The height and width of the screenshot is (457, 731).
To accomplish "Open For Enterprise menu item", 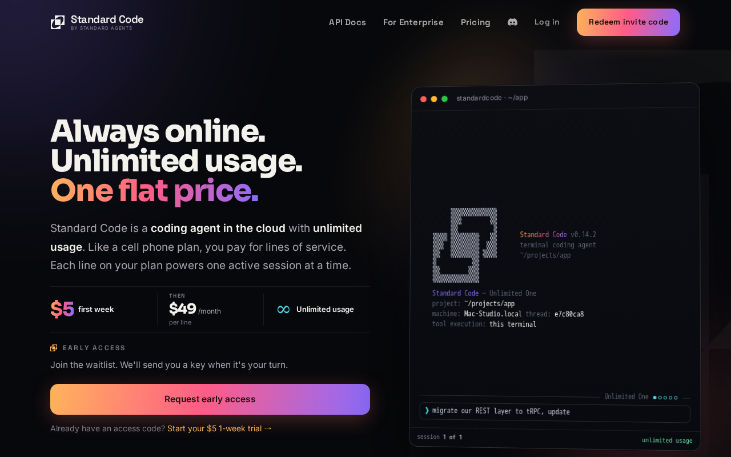I will point(413,22).
